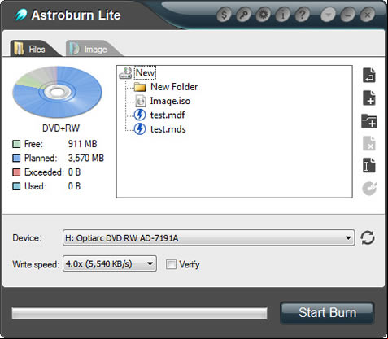The width and height of the screenshot is (388, 339).
Task: Refresh the device list icon
Action: click(x=368, y=237)
